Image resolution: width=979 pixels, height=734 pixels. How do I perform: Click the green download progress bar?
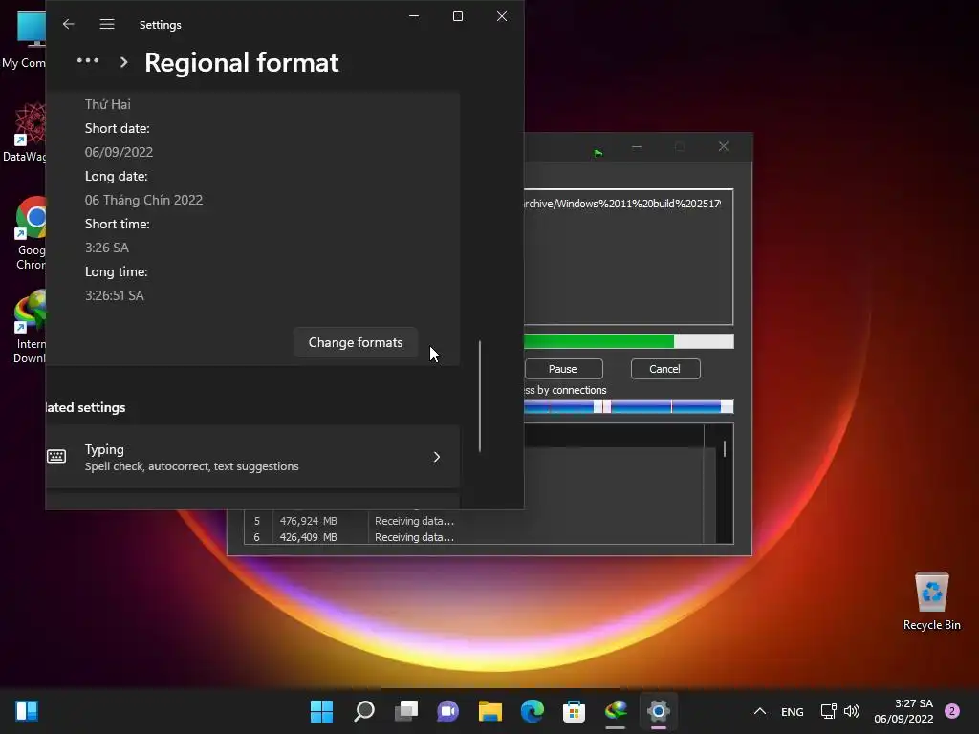629,341
